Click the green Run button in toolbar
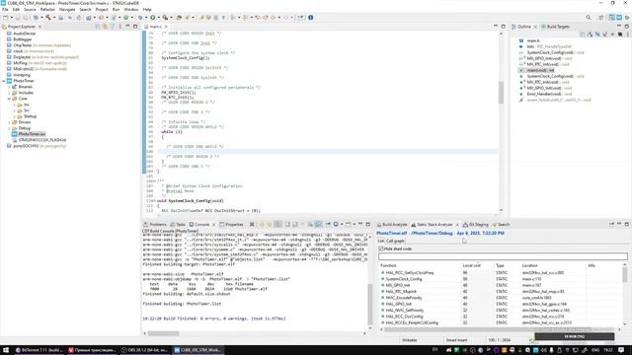Image resolution: width=632 pixels, height=355 pixels. 153,18
